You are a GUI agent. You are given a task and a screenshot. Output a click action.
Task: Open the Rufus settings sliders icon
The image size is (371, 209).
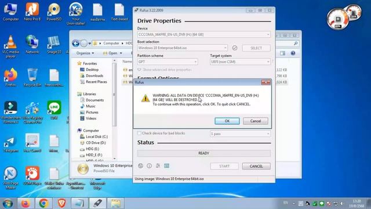click(158, 166)
